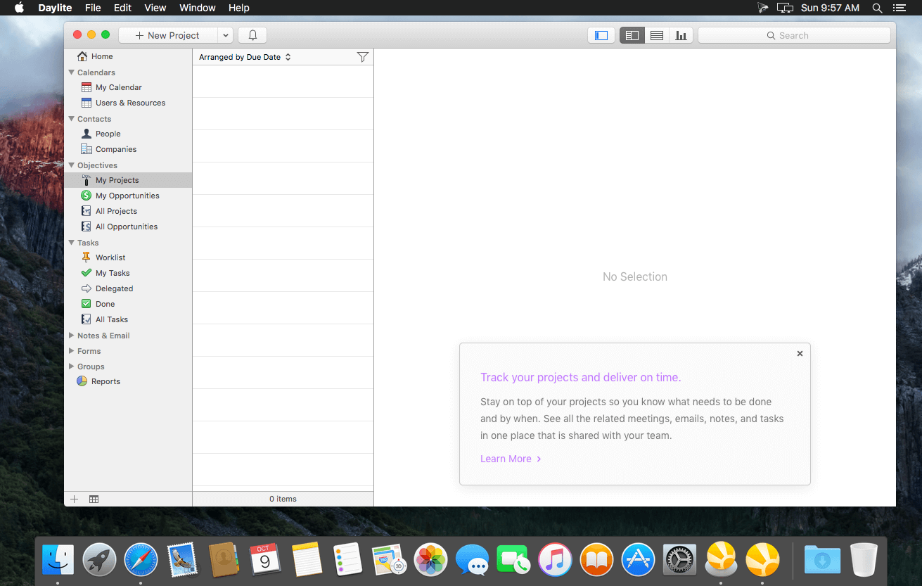Expand the Notes & Email section
The height and width of the screenshot is (586, 922).
[x=72, y=336]
